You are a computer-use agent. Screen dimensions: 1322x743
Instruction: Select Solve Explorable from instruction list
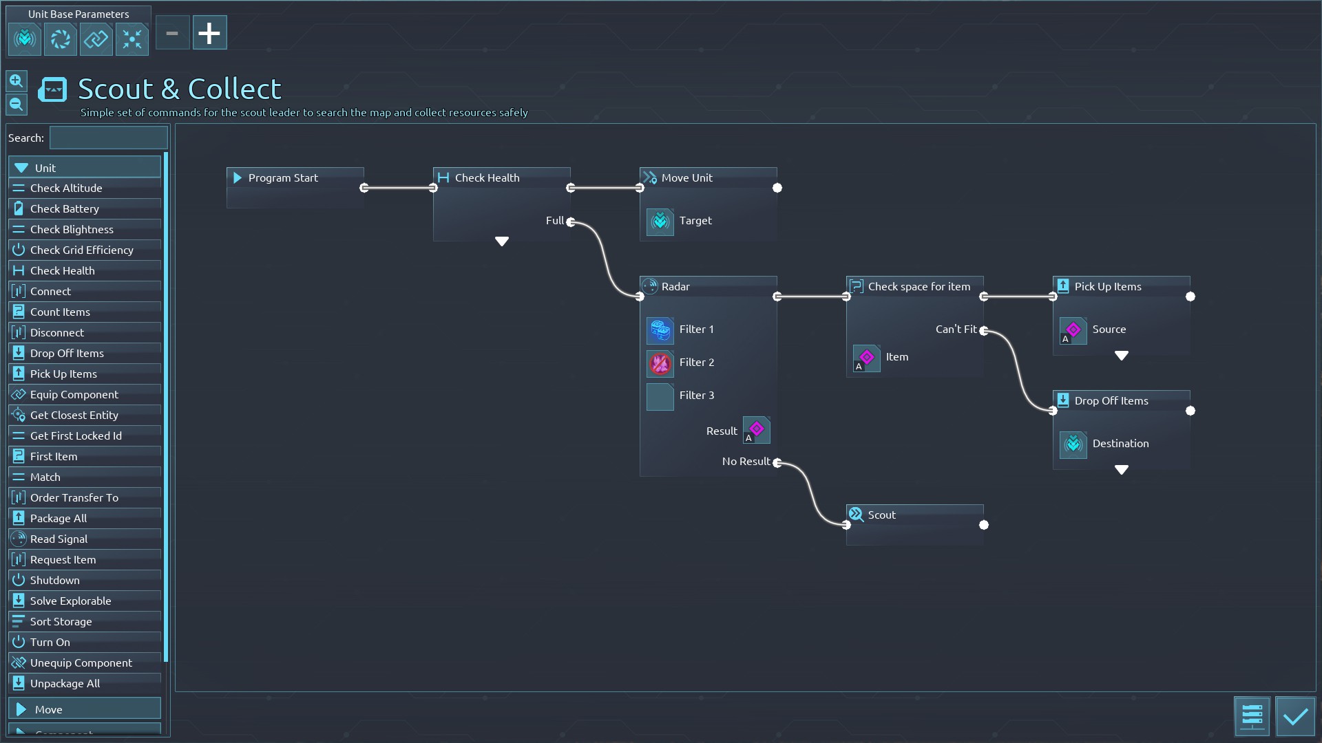(x=70, y=601)
